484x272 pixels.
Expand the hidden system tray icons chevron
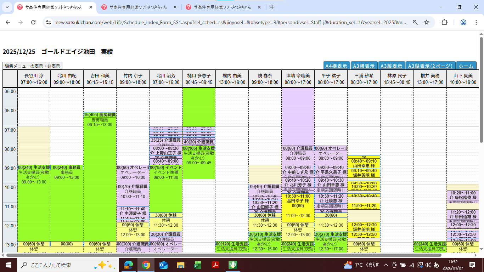coord(386,265)
